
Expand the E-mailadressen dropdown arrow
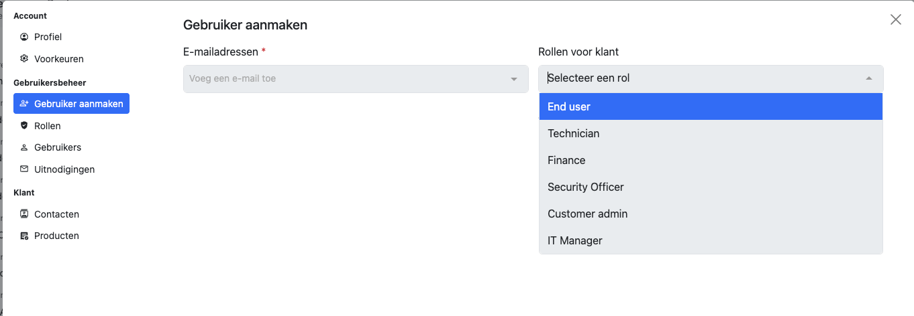click(x=514, y=79)
